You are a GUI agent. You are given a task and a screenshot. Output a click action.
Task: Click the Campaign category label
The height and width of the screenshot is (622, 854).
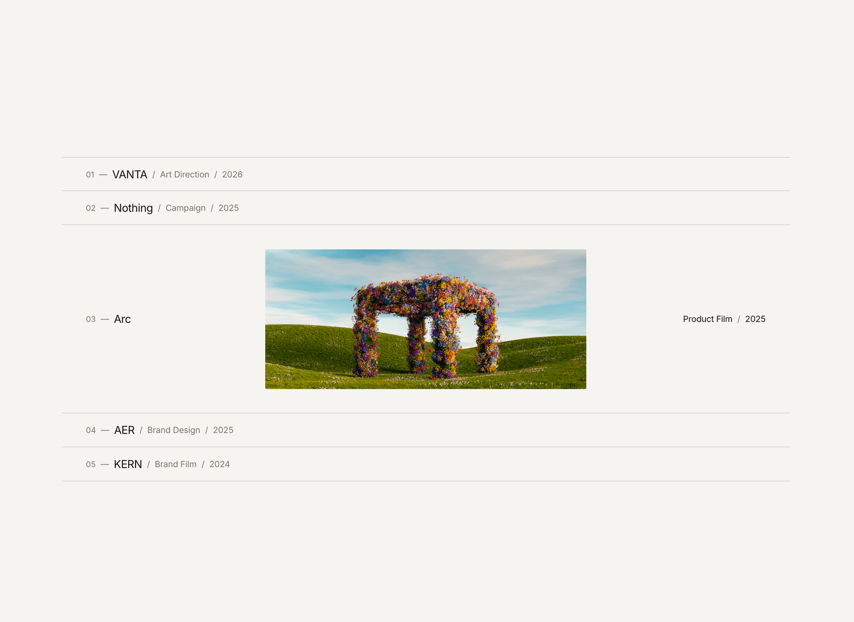(x=186, y=208)
